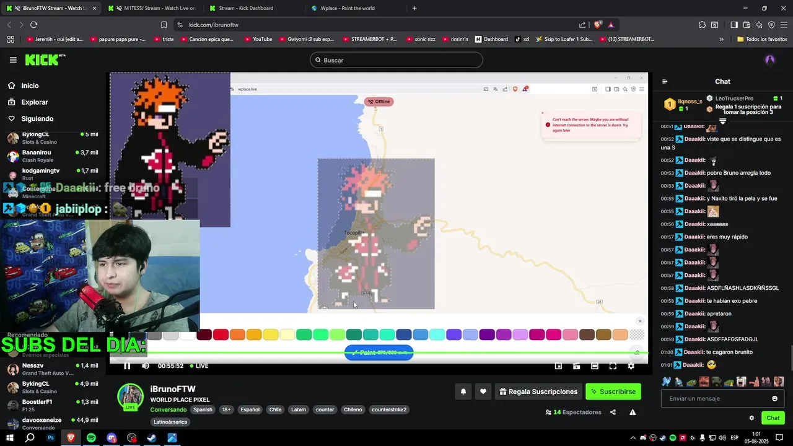Reload the page in browser
This screenshot has width=793, height=446.
coord(33,25)
